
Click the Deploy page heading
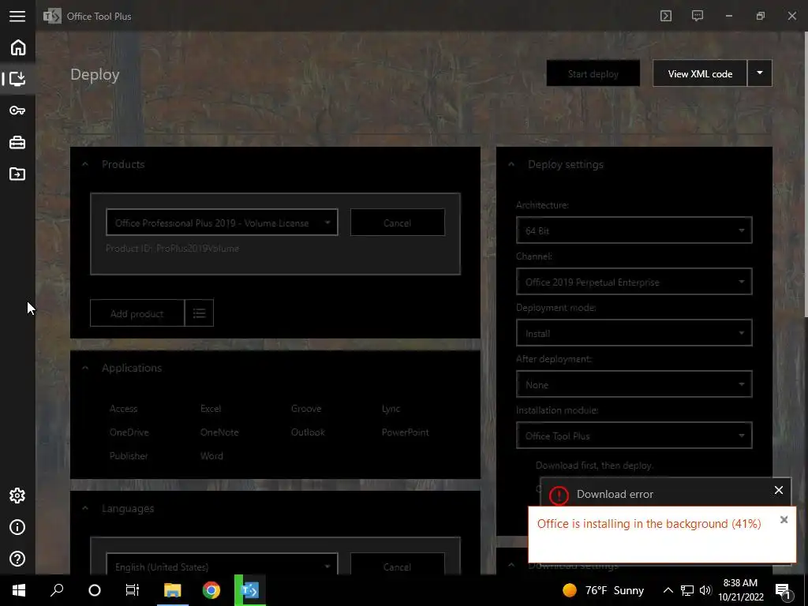(x=95, y=74)
